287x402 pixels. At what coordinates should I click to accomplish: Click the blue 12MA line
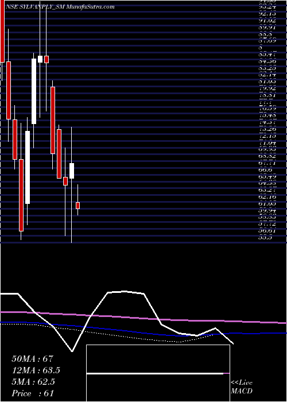pyautogui.click(x=143, y=333)
